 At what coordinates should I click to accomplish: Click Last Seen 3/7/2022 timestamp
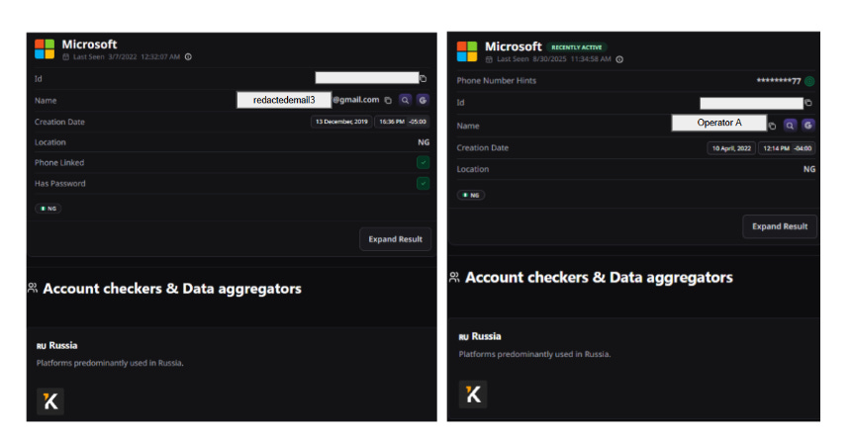tap(126, 56)
